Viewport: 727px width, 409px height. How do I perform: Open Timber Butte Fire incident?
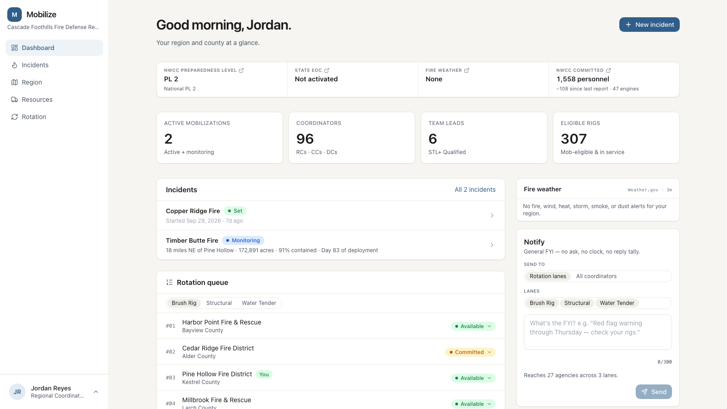point(331,245)
